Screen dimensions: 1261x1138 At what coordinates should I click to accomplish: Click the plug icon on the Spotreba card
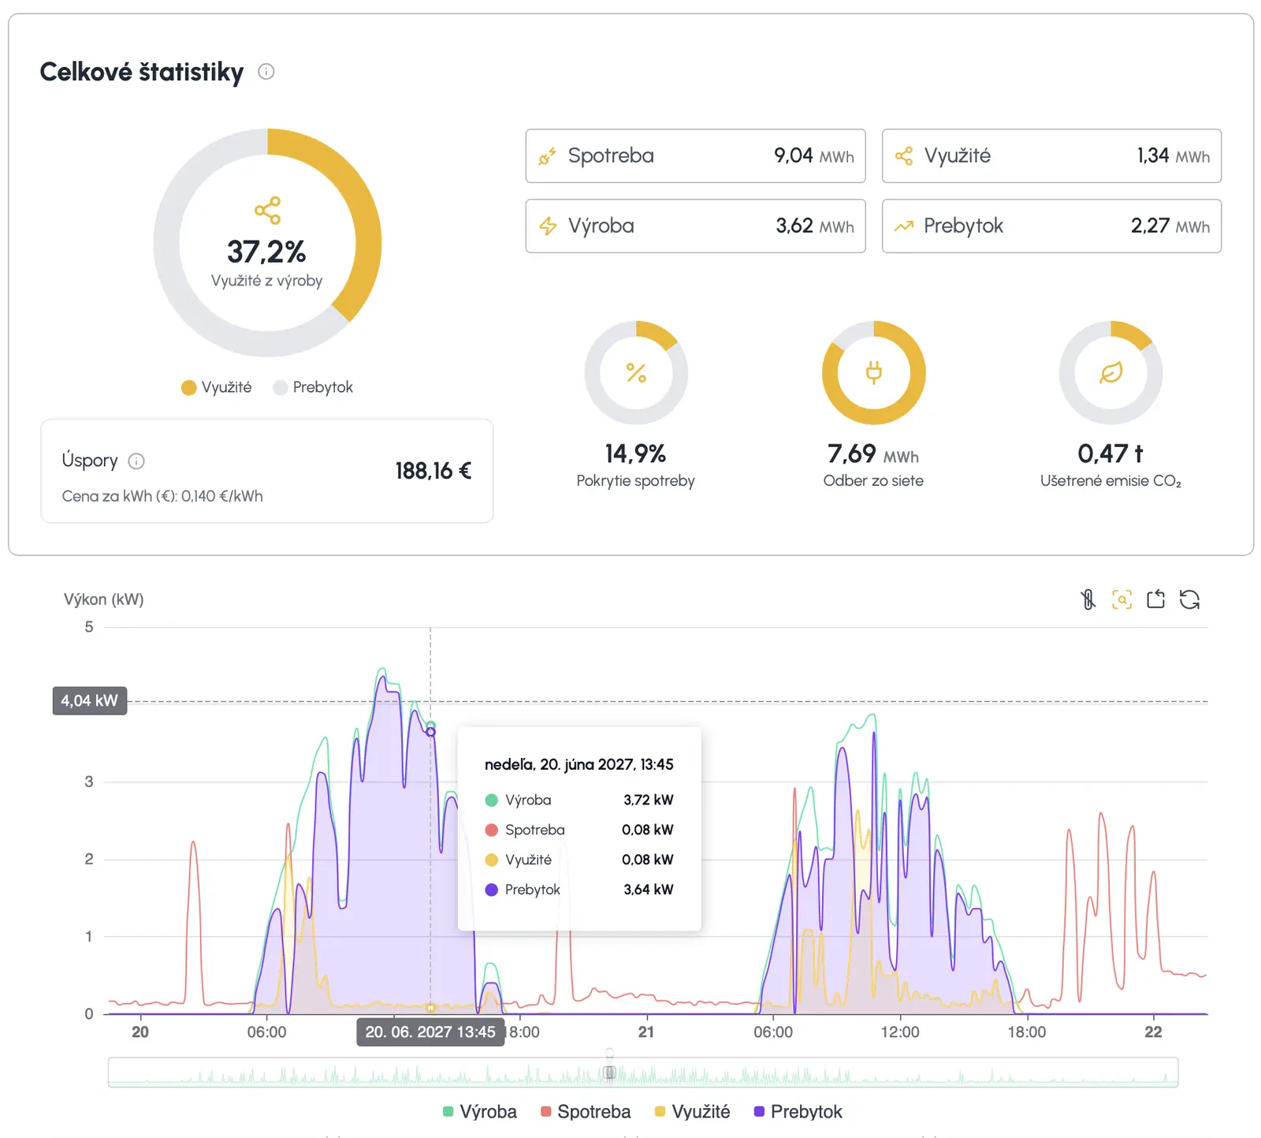(x=547, y=156)
